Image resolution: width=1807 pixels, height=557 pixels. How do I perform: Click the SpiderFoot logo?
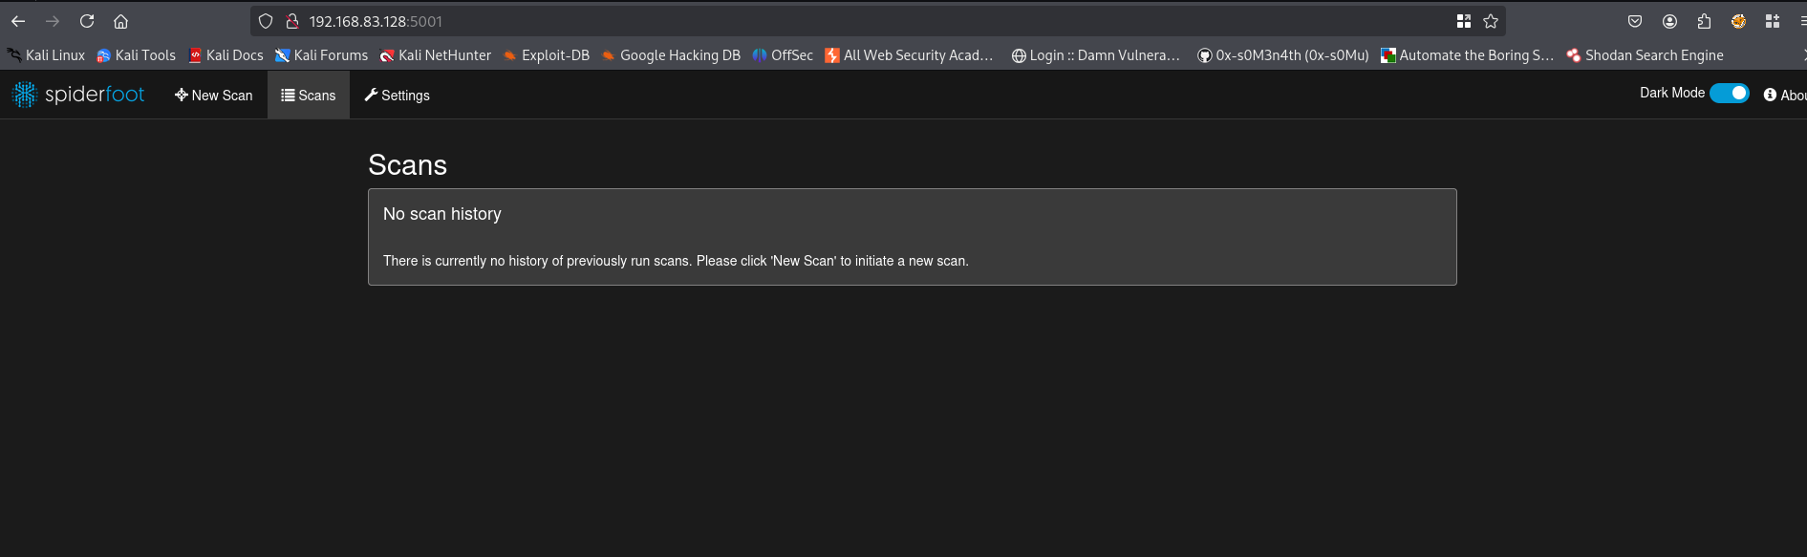pyautogui.click(x=77, y=94)
